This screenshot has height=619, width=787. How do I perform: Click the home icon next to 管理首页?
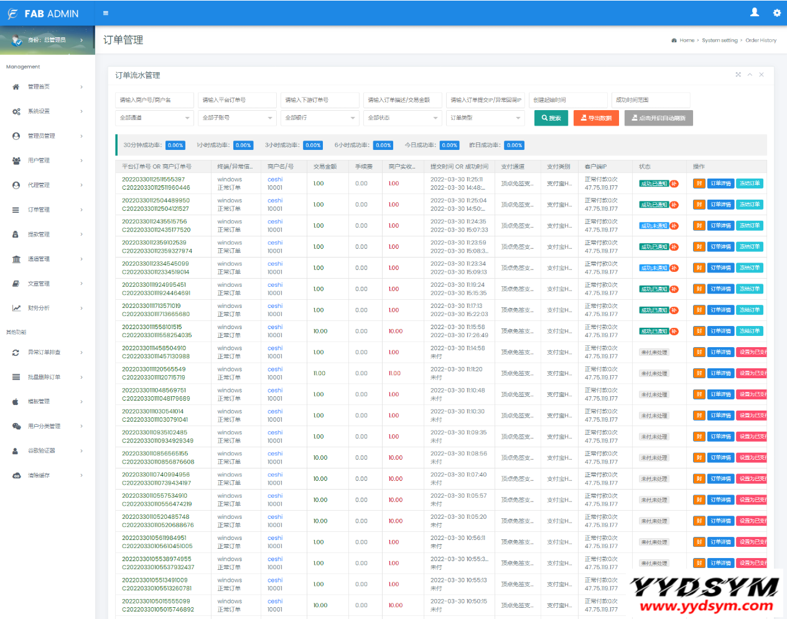point(16,87)
